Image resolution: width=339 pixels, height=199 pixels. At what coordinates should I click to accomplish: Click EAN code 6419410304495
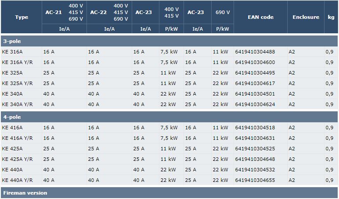(255, 73)
